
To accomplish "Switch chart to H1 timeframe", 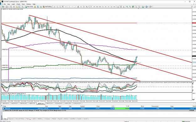I will coord(103,7).
